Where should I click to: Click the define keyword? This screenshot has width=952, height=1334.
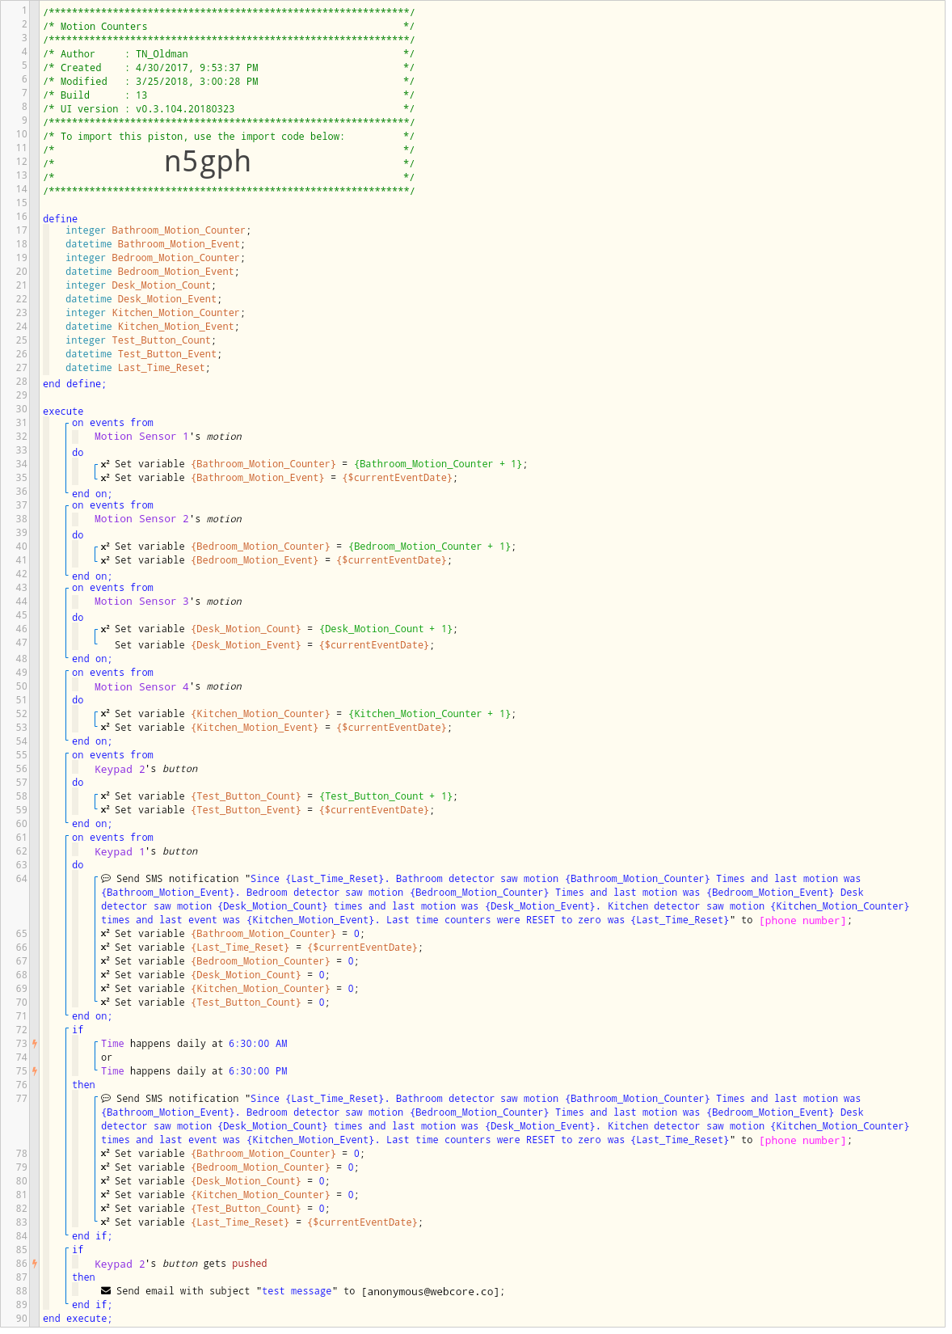(61, 219)
